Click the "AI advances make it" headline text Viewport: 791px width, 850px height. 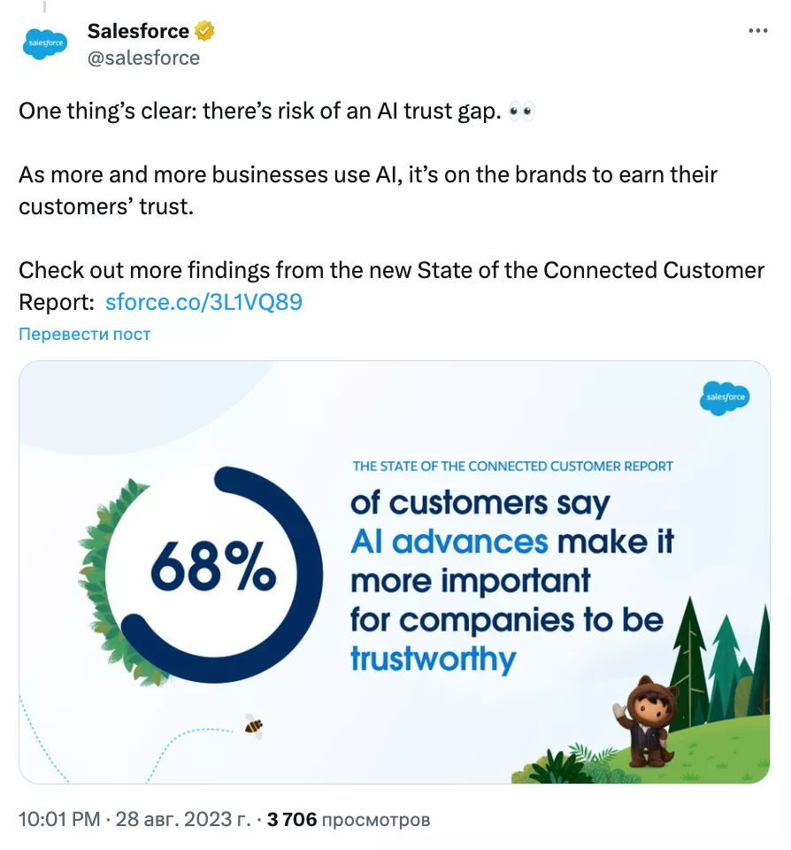pyautogui.click(x=512, y=542)
